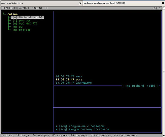165x137 pixels.
Task: Click the вход в систему состоялся log line
Action: 82,129
